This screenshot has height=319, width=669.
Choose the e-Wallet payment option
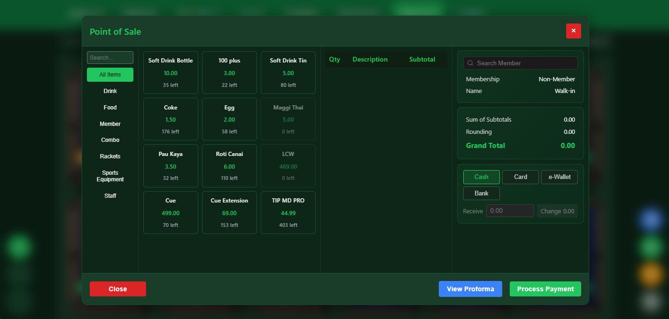click(x=559, y=177)
